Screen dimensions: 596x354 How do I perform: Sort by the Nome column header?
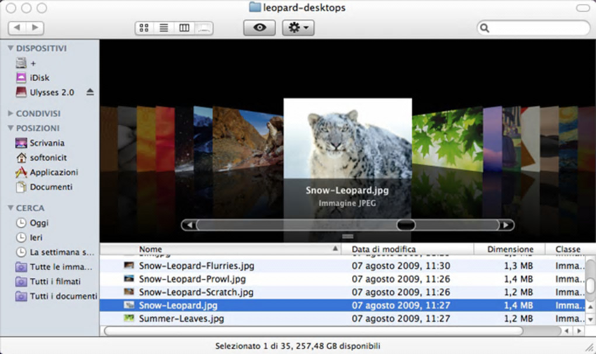click(220, 249)
